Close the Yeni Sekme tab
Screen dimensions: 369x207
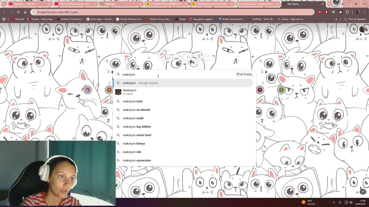click(323, 4)
